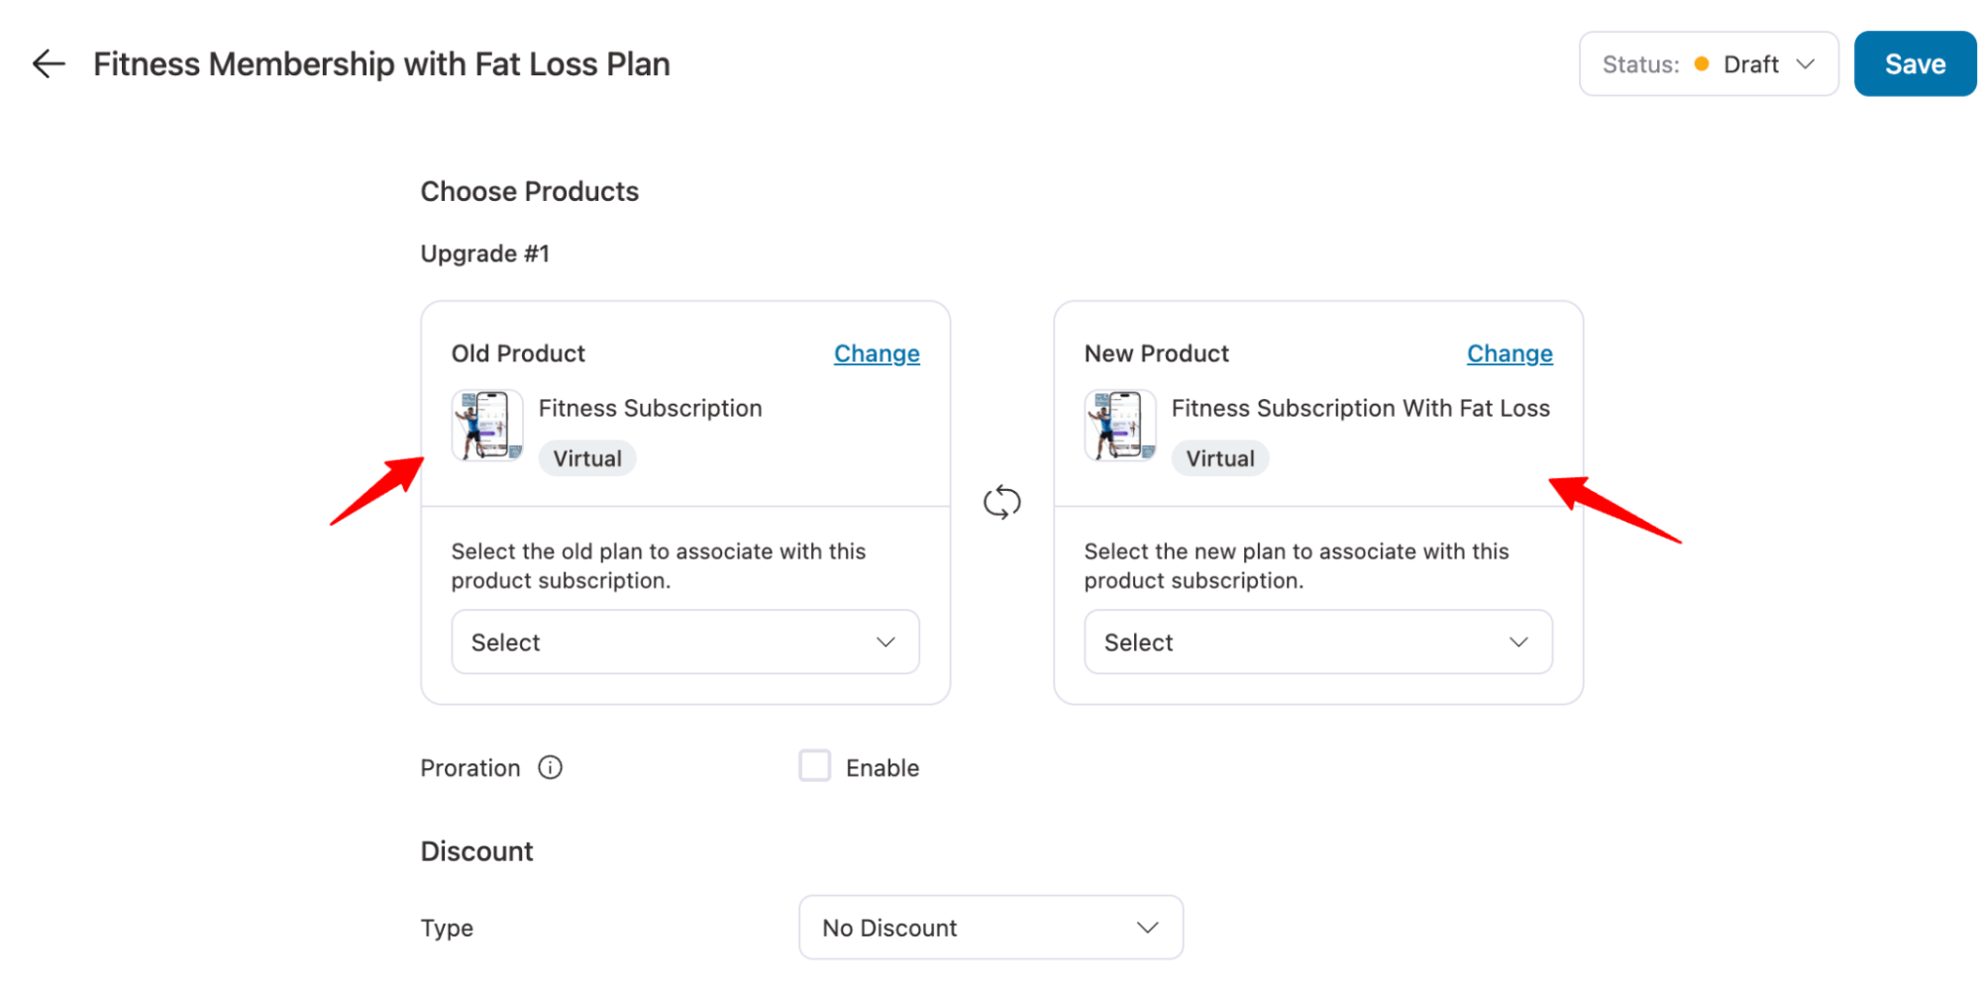Click the Fitness Membership with Fat Loss Plan title
The image size is (1980, 985).
coord(381,63)
